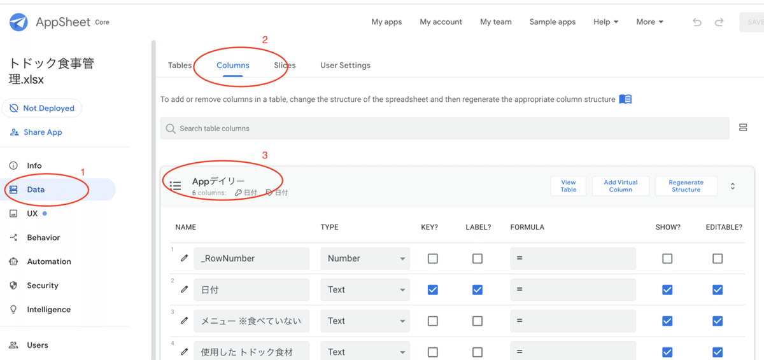This screenshot has width=764, height=360.
Task: Click the undo arrow icon
Action: coord(697,22)
